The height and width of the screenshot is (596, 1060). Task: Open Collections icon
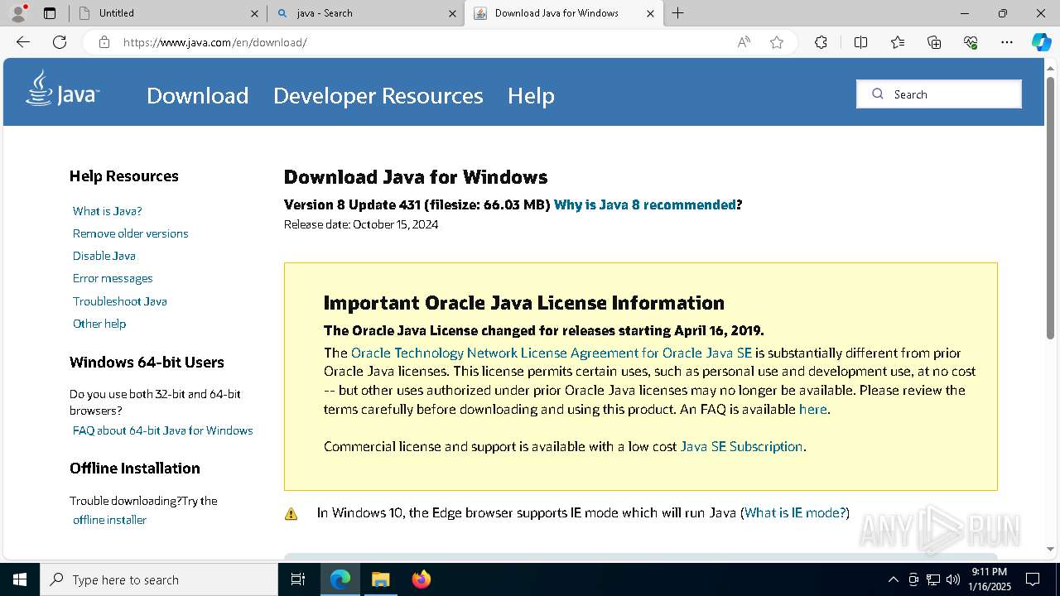point(934,42)
